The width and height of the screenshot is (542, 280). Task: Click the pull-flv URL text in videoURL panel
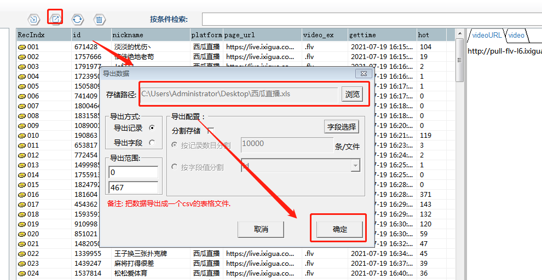(x=505, y=51)
